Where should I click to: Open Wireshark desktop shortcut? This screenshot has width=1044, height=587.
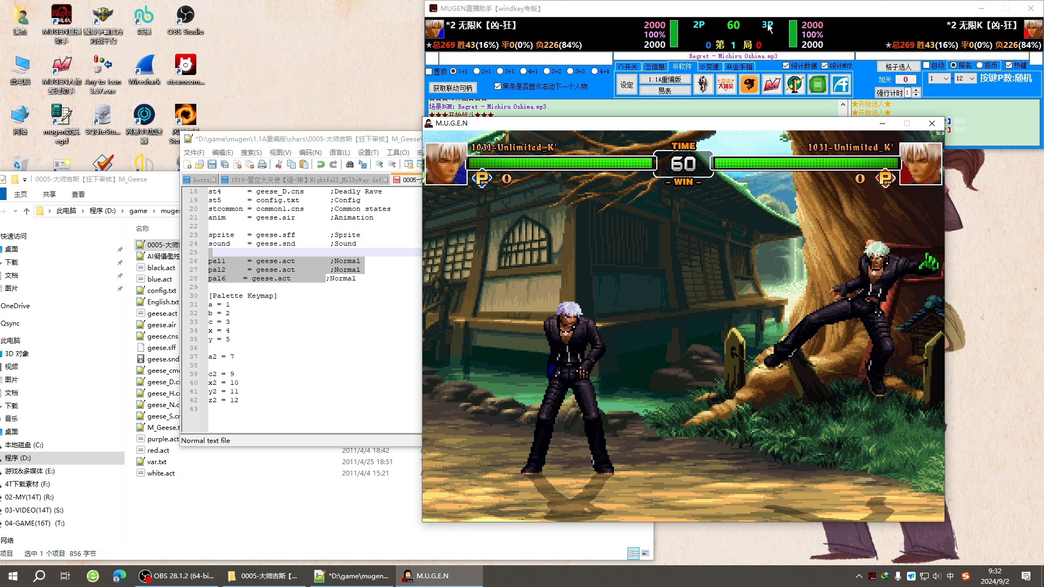tap(144, 70)
